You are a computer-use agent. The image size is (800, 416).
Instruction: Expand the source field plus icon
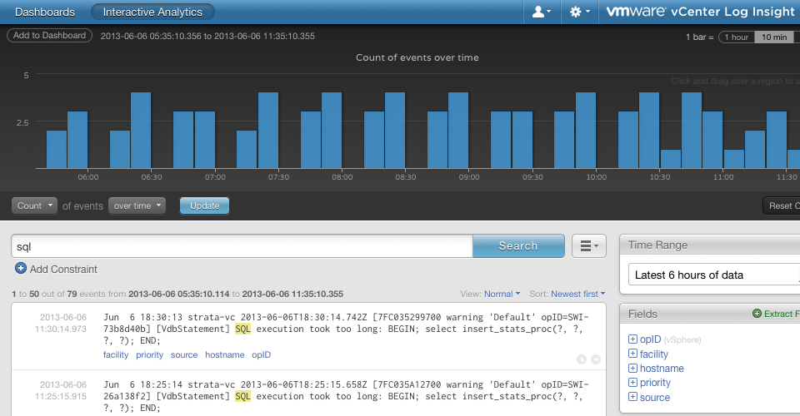(632, 397)
